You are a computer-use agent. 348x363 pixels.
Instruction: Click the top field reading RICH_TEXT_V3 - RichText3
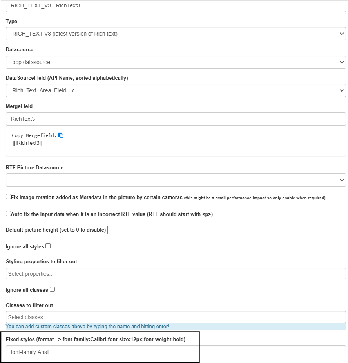(x=176, y=6)
